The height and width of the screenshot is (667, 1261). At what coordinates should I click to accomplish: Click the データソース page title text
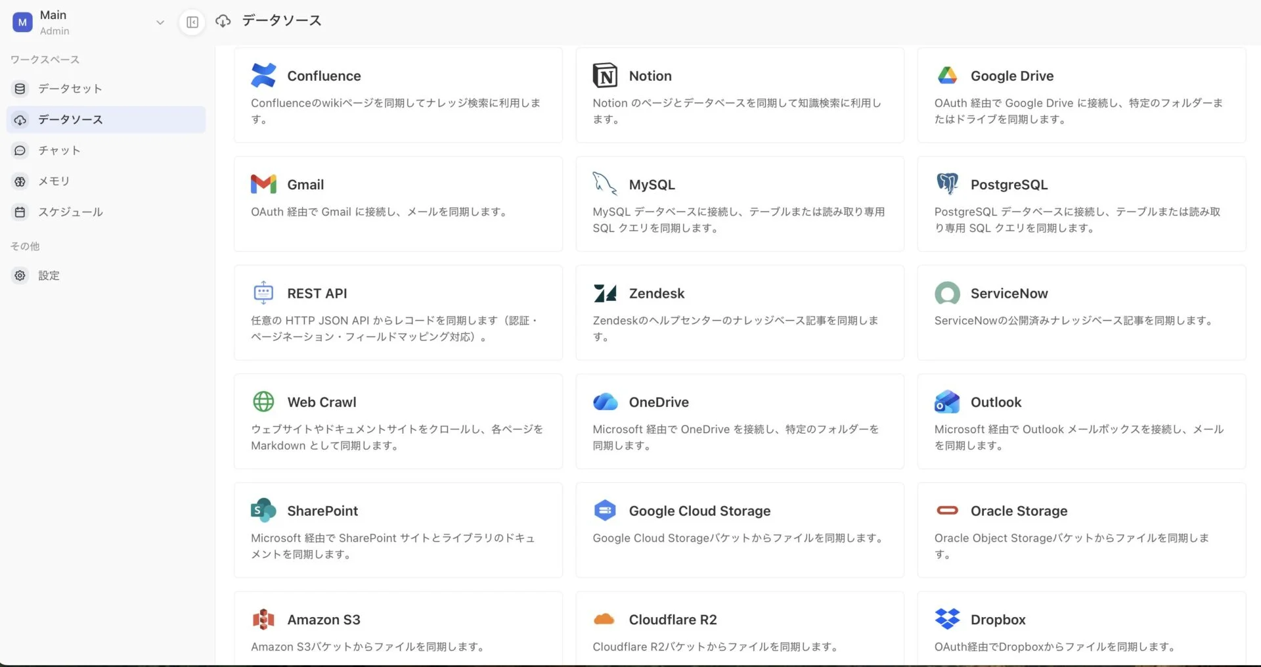pos(282,21)
